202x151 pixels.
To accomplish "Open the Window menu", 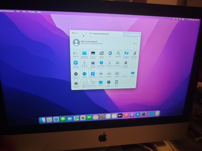I will (x=32, y=12).
